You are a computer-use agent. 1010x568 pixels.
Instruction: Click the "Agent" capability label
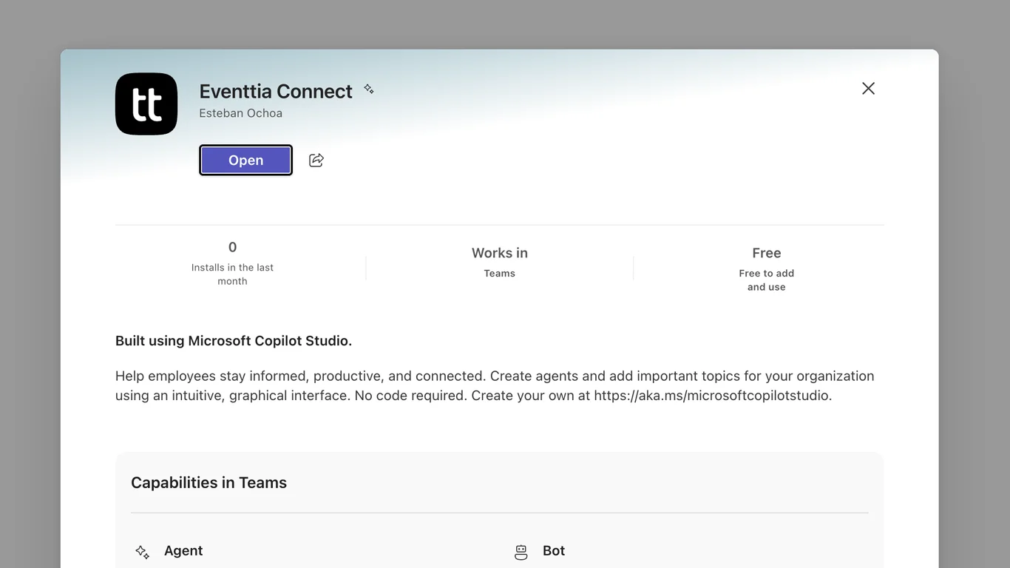183,551
